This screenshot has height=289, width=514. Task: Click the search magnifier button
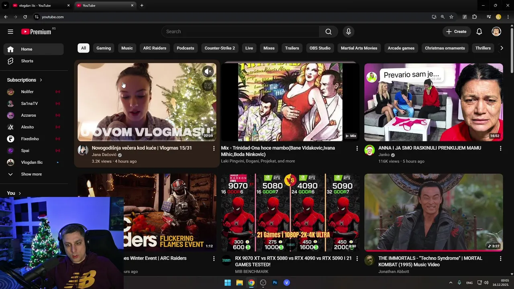(x=328, y=32)
